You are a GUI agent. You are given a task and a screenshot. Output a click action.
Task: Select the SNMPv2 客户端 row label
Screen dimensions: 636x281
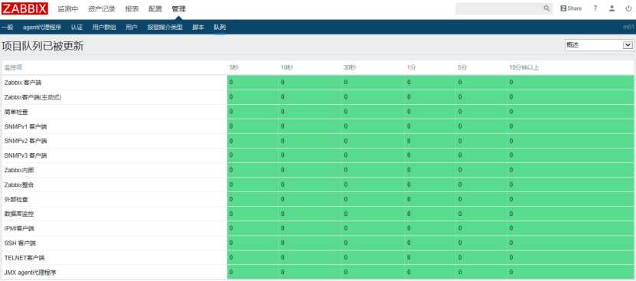point(25,141)
